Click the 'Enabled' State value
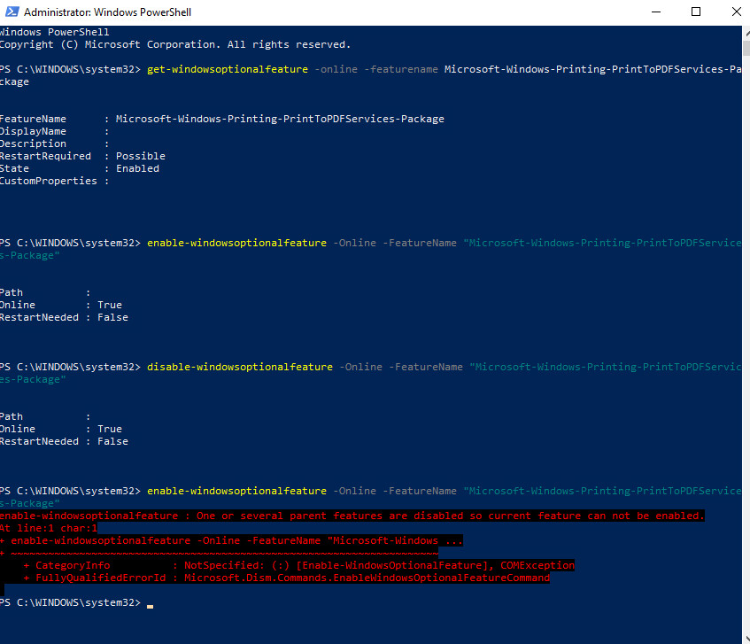This screenshot has width=750, height=644. pyautogui.click(x=138, y=168)
